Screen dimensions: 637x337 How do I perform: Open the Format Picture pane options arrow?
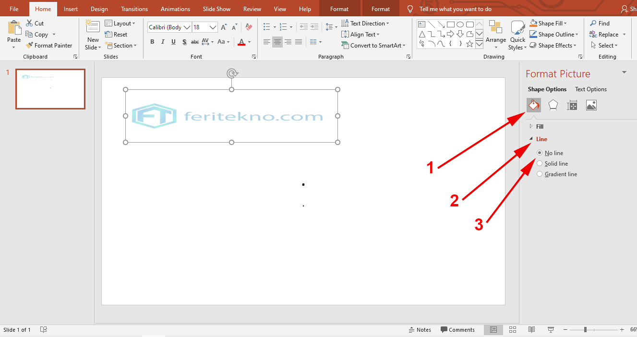pos(624,72)
